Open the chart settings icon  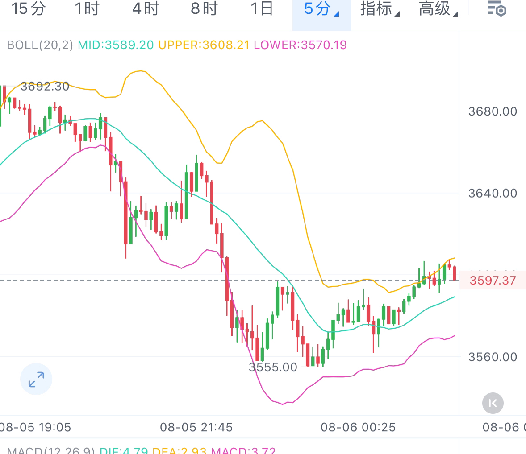point(496,9)
